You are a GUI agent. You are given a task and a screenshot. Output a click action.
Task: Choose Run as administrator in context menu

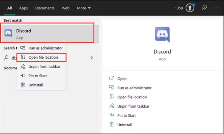42,48
